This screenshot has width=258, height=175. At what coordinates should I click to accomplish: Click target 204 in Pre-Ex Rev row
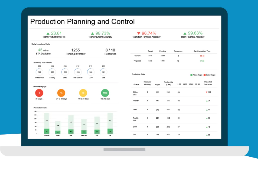(x=158, y=118)
